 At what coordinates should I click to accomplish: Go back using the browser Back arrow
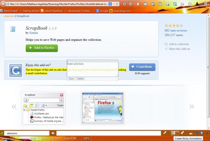(3, 4)
